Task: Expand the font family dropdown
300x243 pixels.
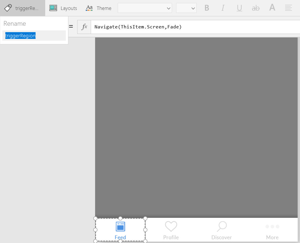Action: point(145,8)
